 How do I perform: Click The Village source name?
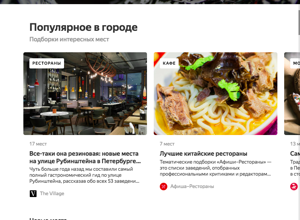[x=52, y=193]
